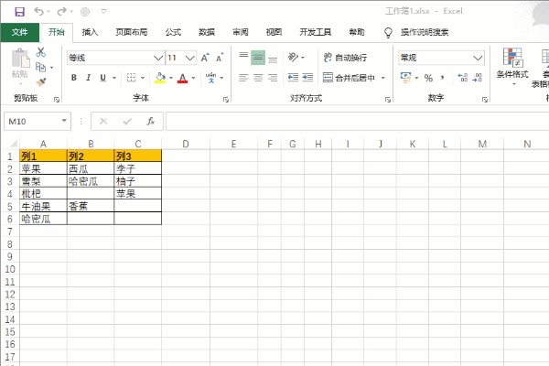The width and height of the screenshot is (549, 366).
Task: Decrease decimal places
Action: tap(478, 78)
